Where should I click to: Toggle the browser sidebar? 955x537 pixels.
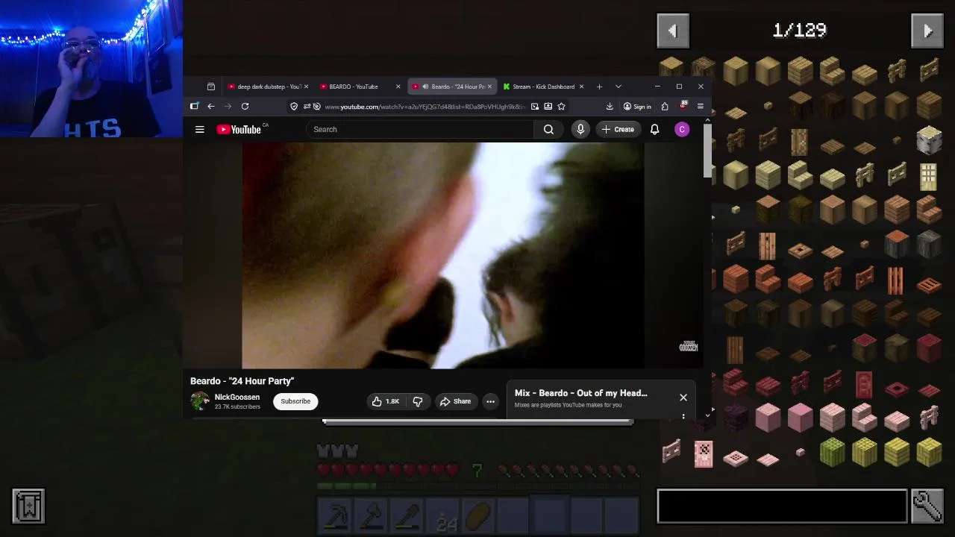pyautogui.click(x=195, y=107)
